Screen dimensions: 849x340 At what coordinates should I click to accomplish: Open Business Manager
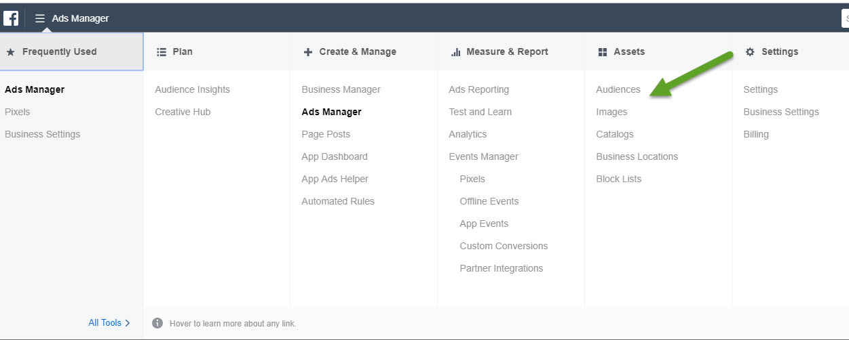point(341,89)
